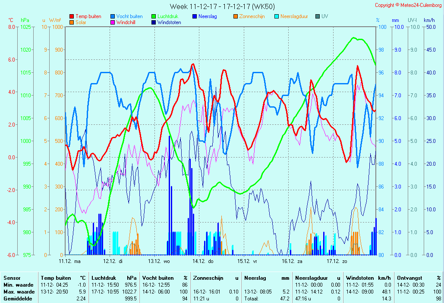The width and height of the screenshot is (444, 303).
Task: Click the Neerslag 'Totaal:' value 47.2
Action: click(285, 298)
